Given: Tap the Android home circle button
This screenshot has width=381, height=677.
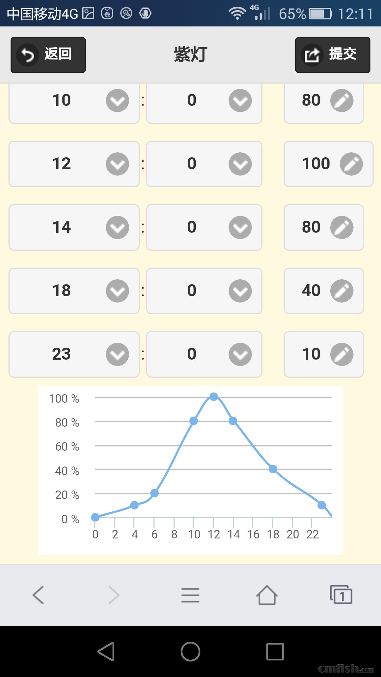Looking at the screenshot, I should click(x=190, y=651).
